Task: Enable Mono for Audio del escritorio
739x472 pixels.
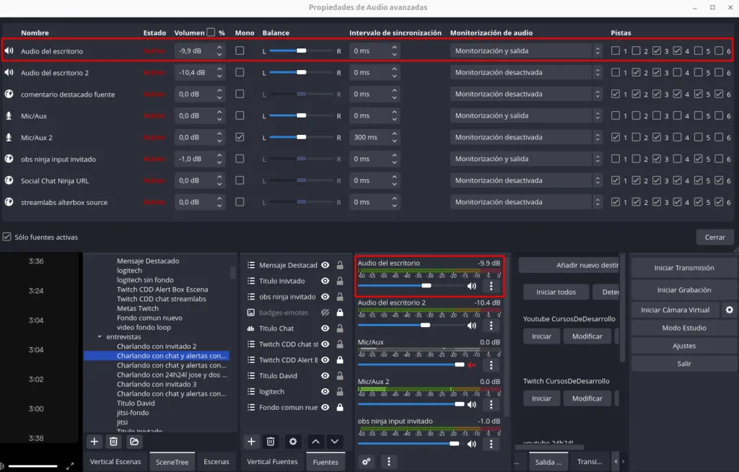Action: [240, 51]
